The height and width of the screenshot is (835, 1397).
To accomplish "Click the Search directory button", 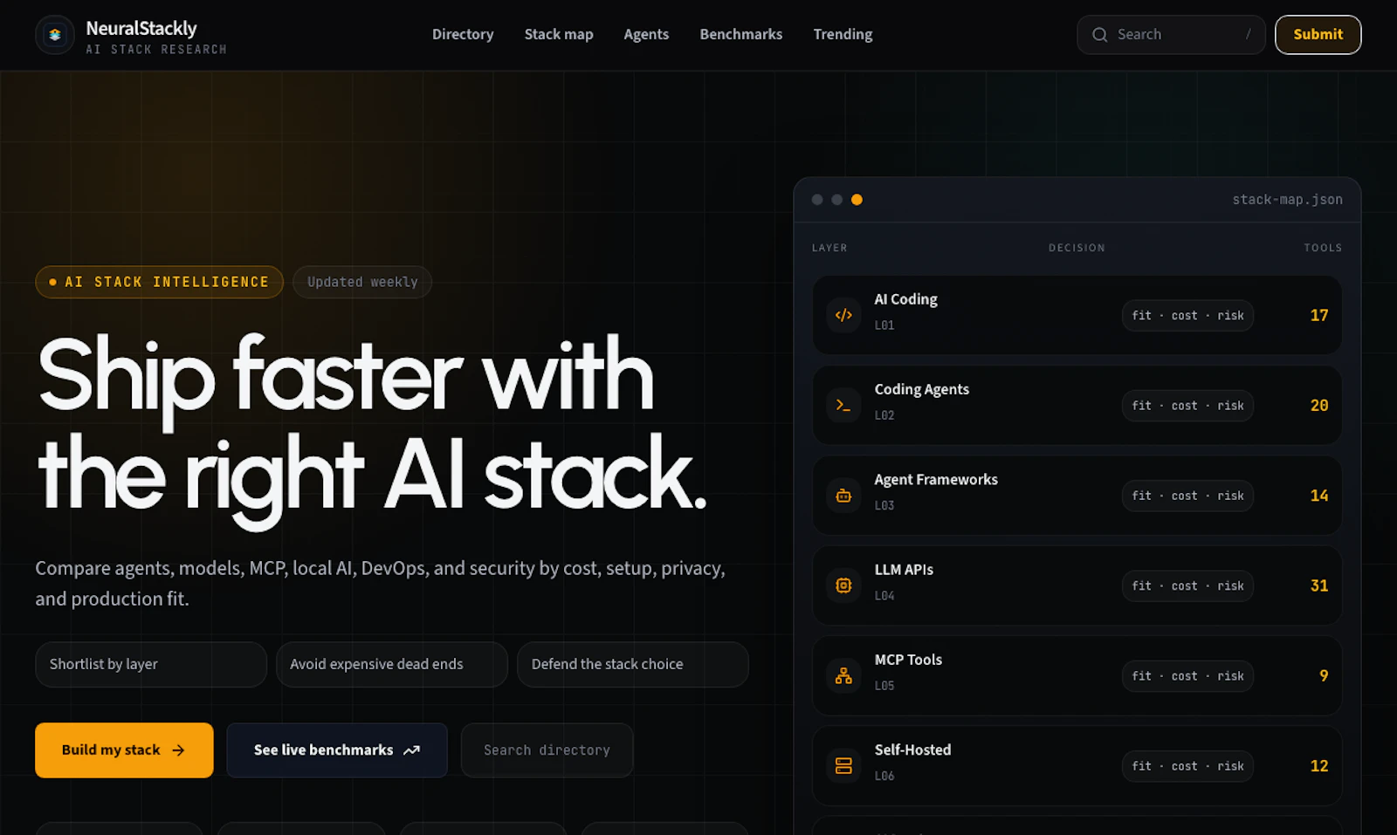I will coord(547,750).
